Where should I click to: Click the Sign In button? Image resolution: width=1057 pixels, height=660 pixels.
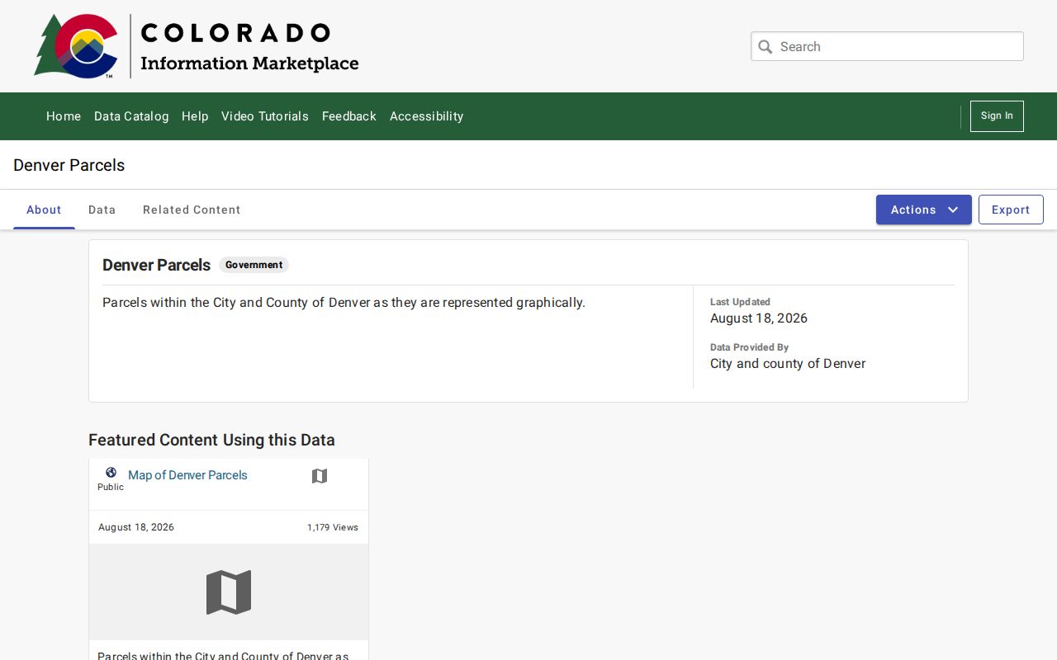click(x=997, y=116)
